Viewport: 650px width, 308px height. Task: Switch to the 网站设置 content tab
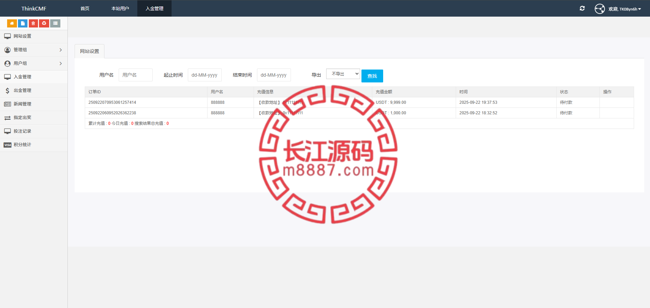point(90,51)
